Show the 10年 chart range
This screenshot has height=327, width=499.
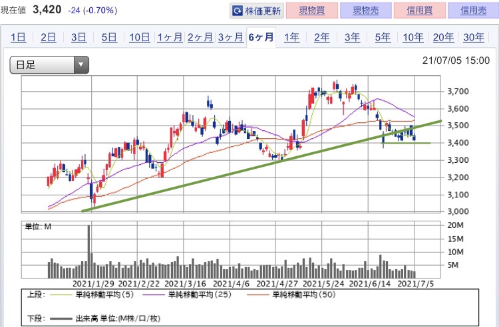[413, 37]
